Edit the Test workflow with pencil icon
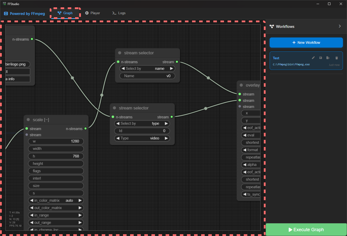The image size is (347, 236). 313,58
